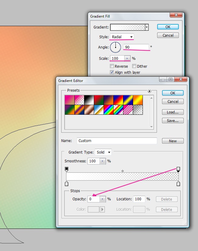Image resolution: width=198 pixels, height=251 pixels.
Task: Click the gradient midpoint diamond
Action: [x=122, y=171]
